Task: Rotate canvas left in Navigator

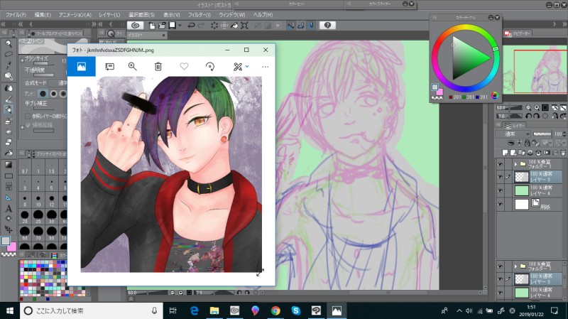Action: 528,117
